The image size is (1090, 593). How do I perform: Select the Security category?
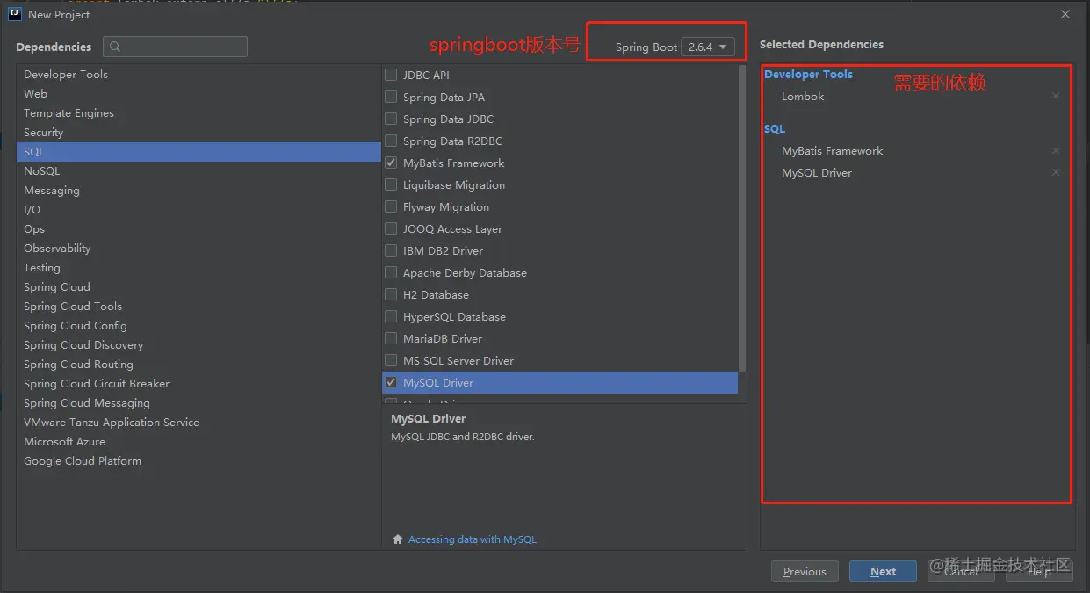tap(199, 132)
